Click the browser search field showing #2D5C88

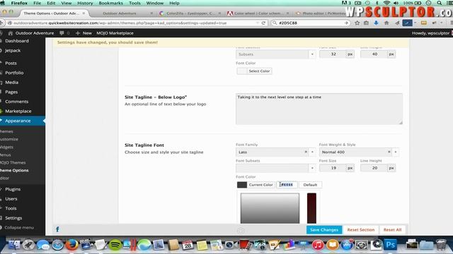coord(311,23)
